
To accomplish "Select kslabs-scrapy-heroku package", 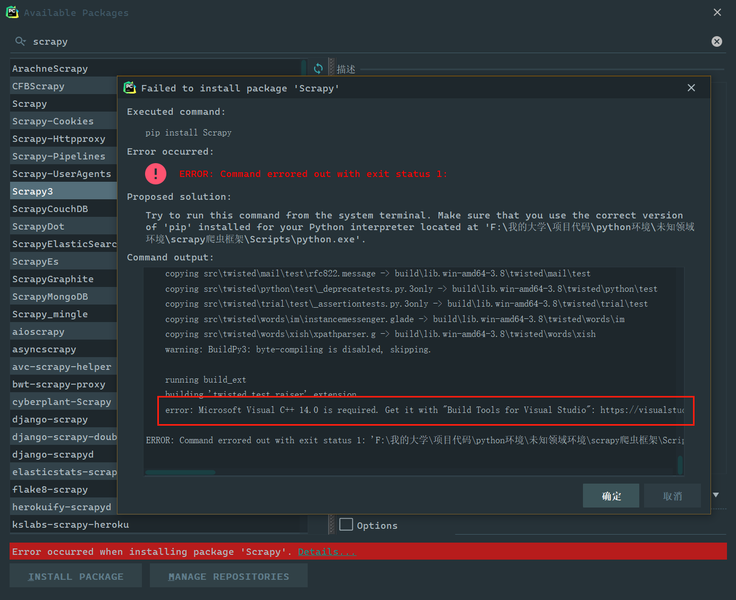I will click(158, 525).
